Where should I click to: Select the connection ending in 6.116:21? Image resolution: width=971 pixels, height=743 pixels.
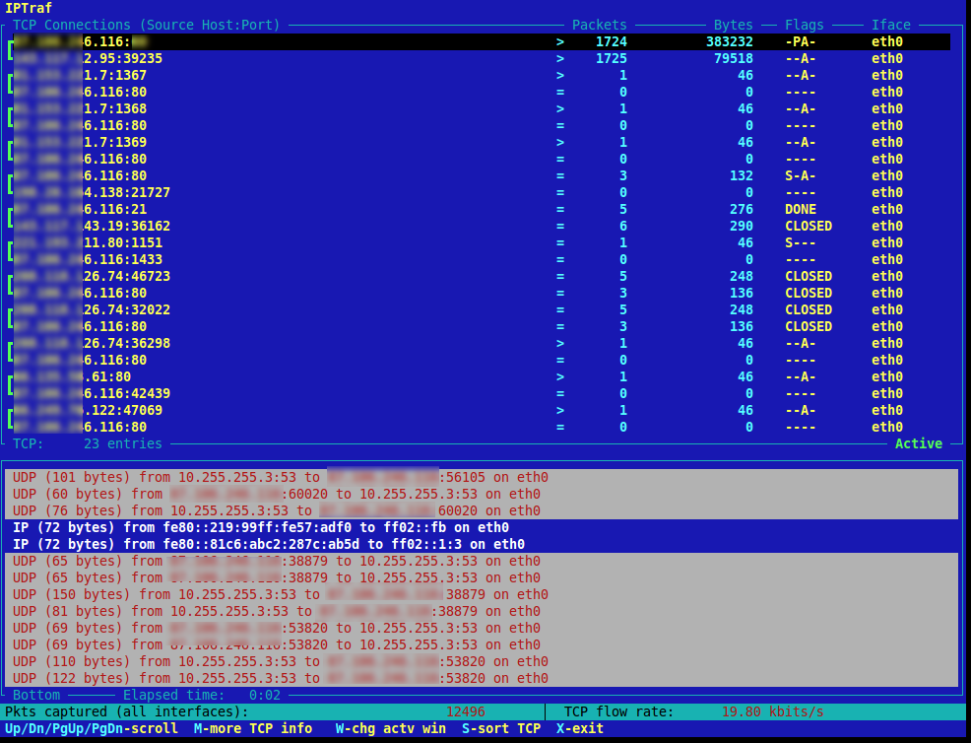(x=482, y=209)
